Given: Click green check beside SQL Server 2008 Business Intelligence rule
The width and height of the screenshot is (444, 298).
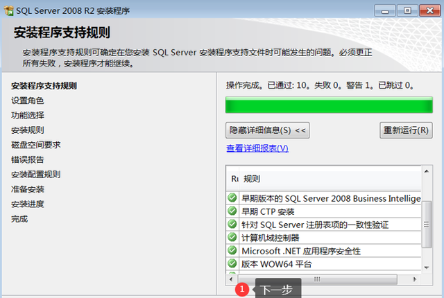Looking at the screenshot, I should pos(232,198).
